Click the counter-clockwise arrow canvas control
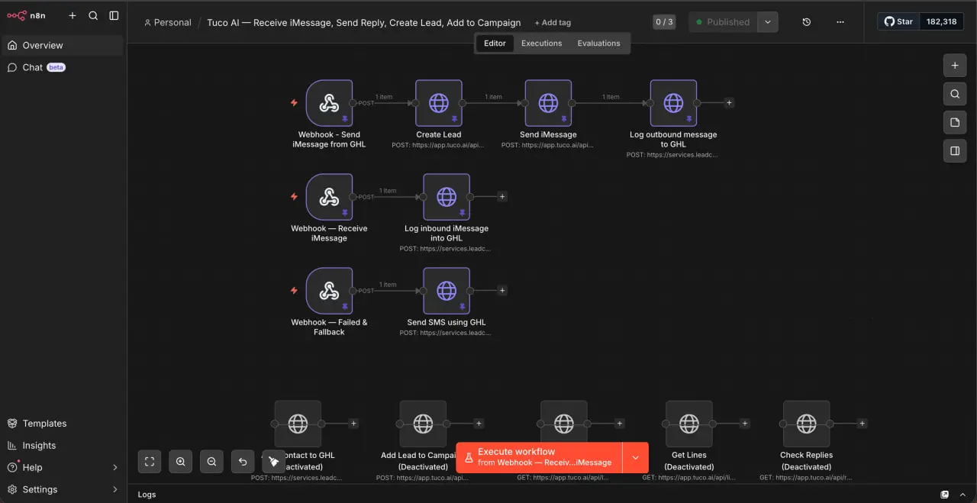This screenshot has height=503, width=977. tap(243, 461)
